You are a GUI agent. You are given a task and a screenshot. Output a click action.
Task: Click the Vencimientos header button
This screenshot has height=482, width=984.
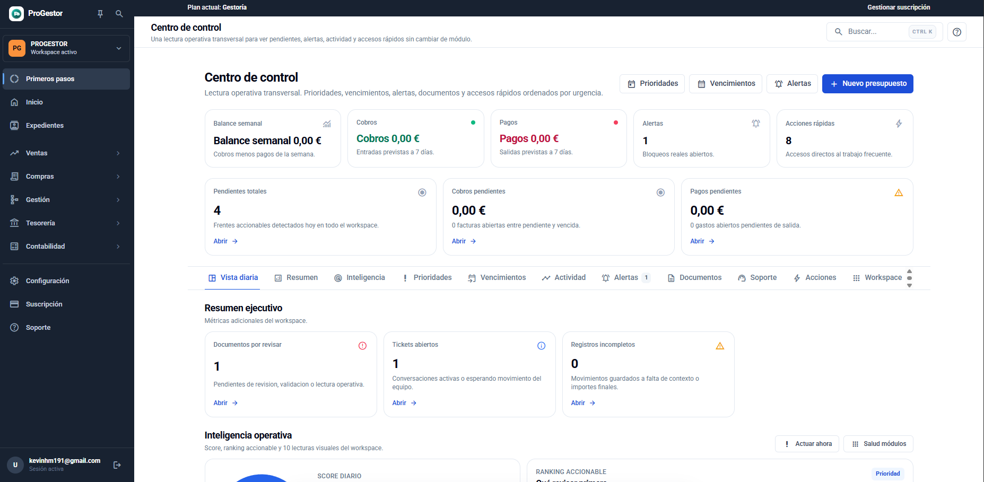(726, 84)
